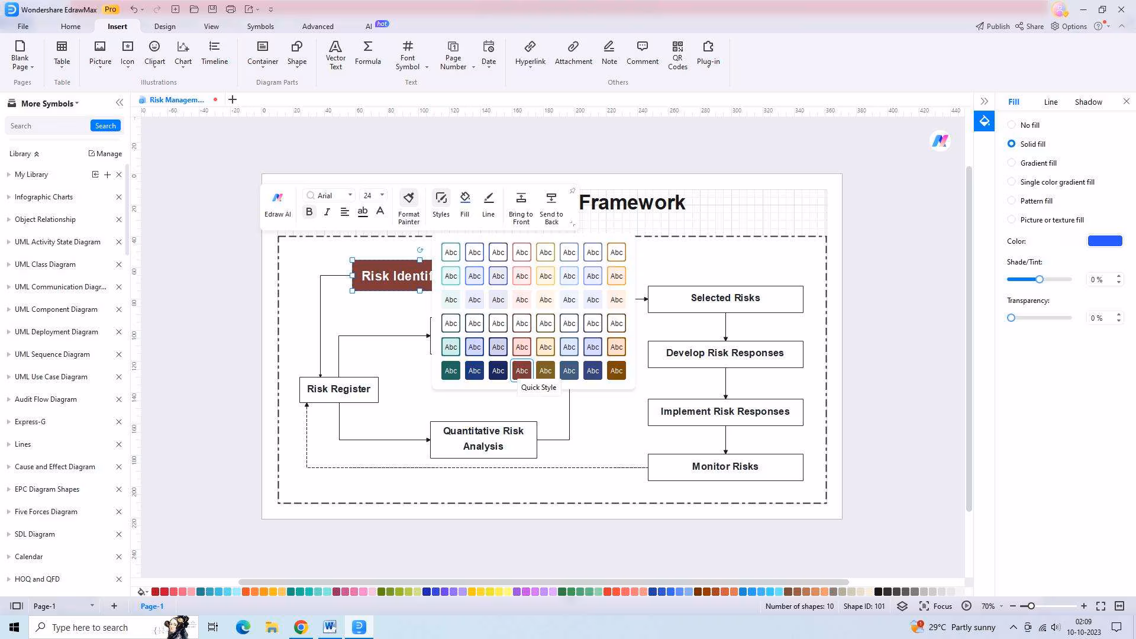Select the Gradient fill radio option
Viewport: 1136px width, 639px height.
[x=1012, y=163]
